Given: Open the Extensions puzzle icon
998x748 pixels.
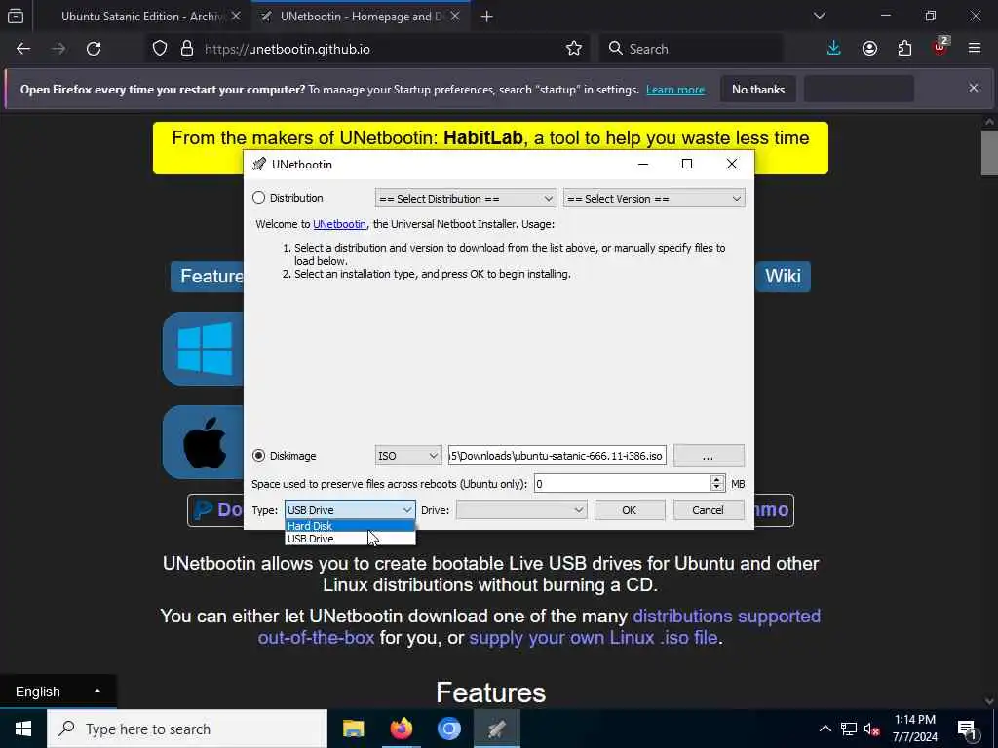Looking at the screenshot, I should (x=904, y=49).
